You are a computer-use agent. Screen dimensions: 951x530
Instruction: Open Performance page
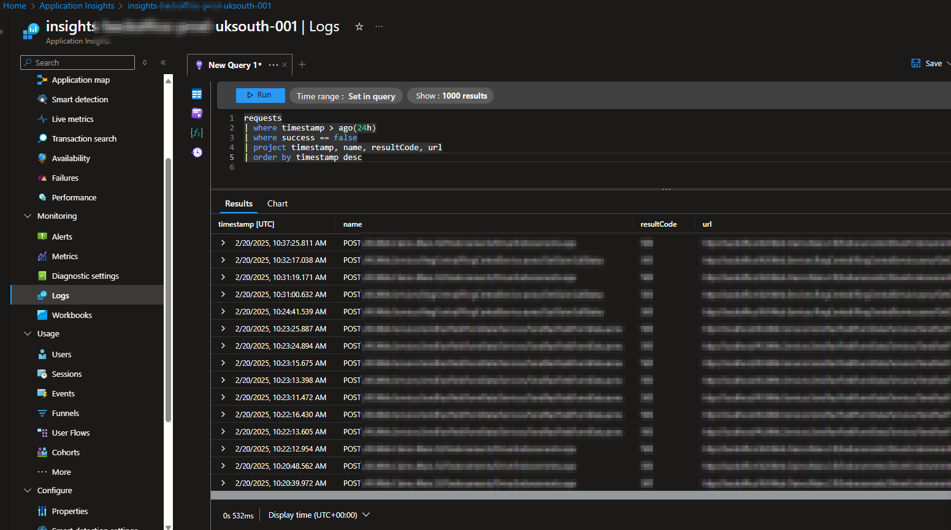pos(74,197)
